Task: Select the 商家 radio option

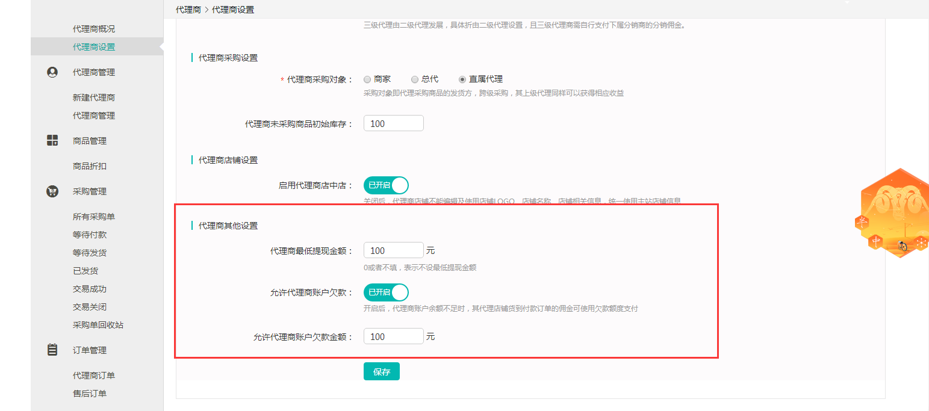Action: click(367, 79)
